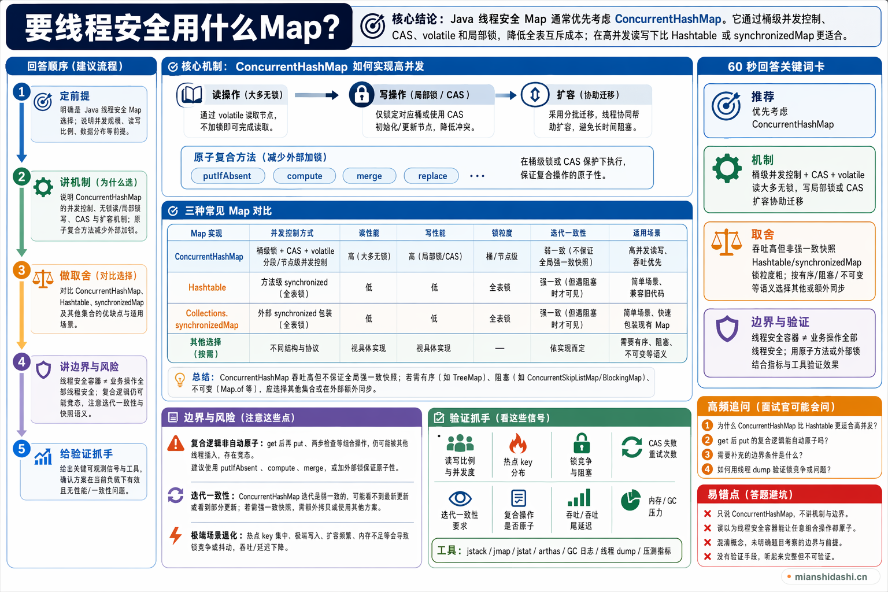Click the target icon beside 核心结论
Image resolution: width=888 pixels, height=592 pixels.
373,26
